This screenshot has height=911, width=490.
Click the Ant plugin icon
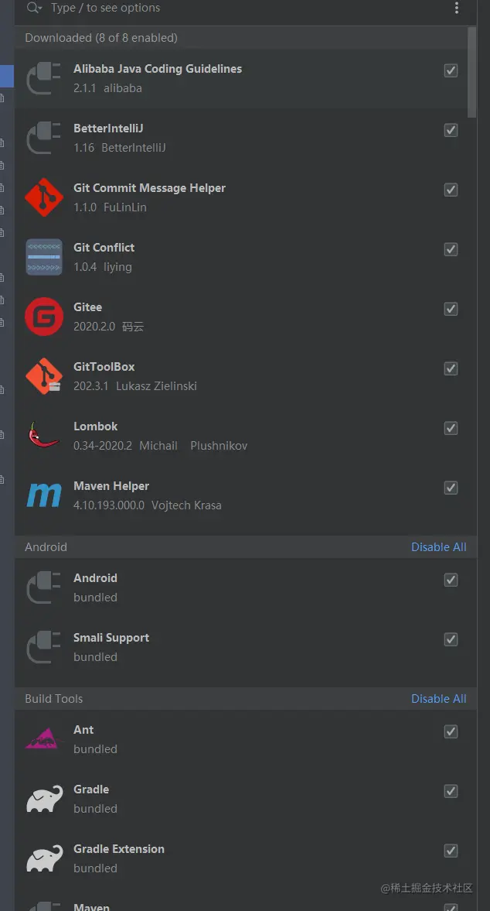click(x=43, y=739)
